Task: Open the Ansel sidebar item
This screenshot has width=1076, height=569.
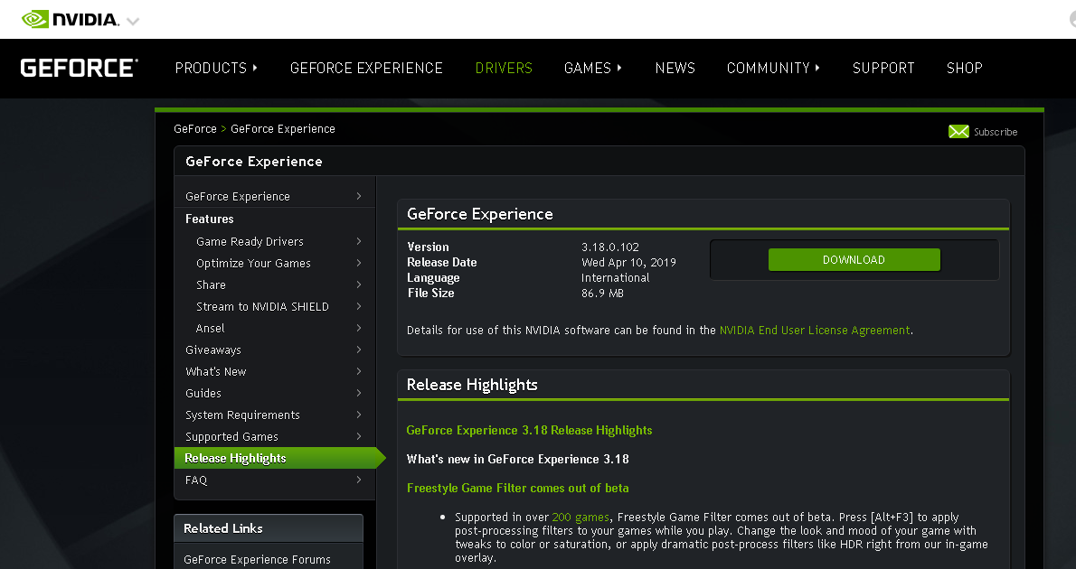Action: (x=275, y=329)
